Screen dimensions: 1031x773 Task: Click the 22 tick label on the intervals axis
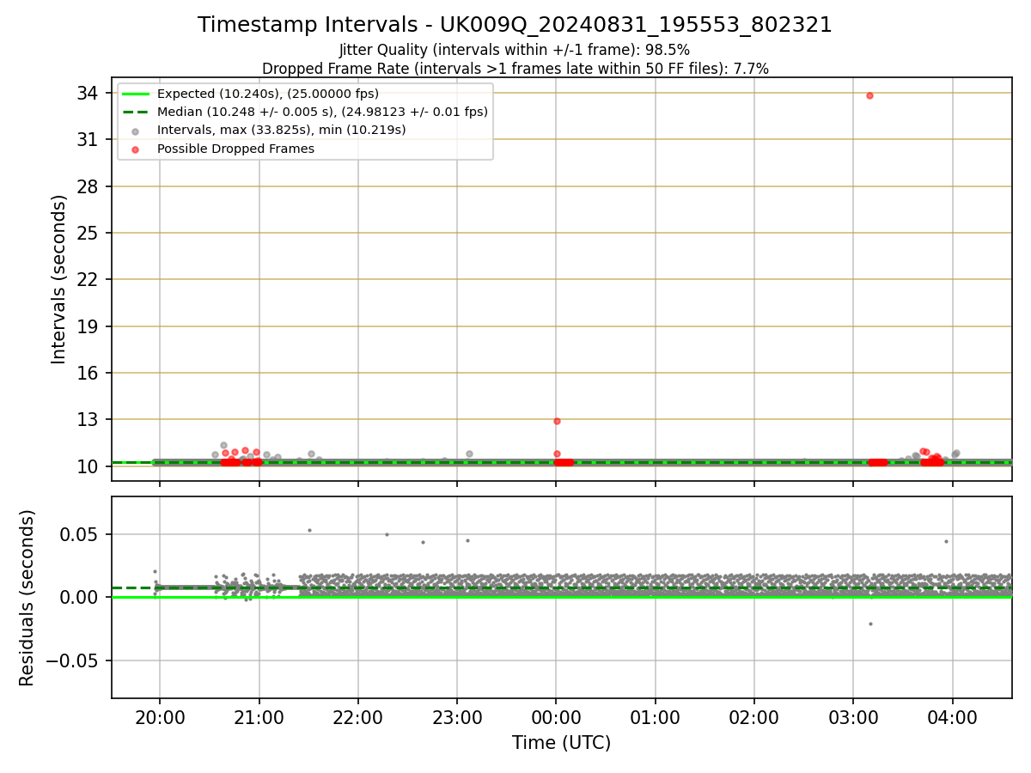pos(88,279)
